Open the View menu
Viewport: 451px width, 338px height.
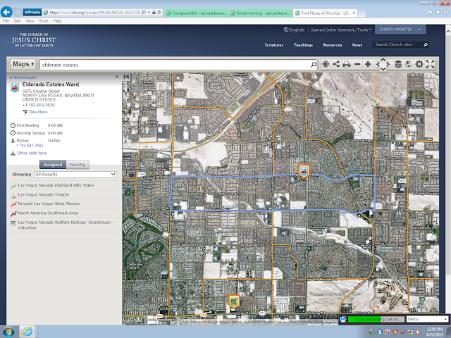(x=30, y=20)
